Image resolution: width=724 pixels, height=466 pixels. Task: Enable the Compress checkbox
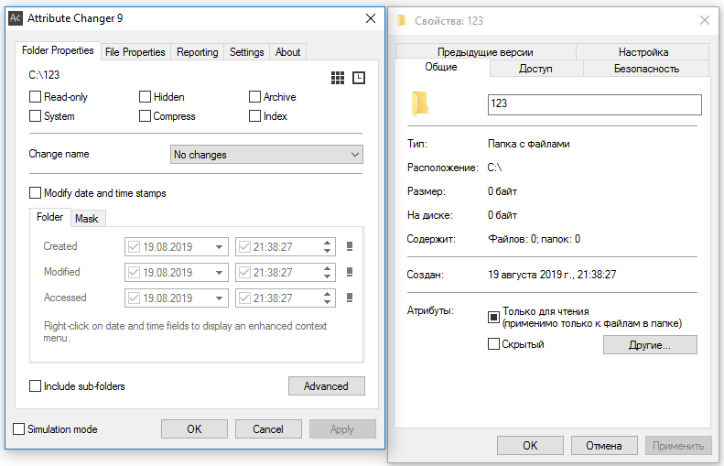(145, 116)
